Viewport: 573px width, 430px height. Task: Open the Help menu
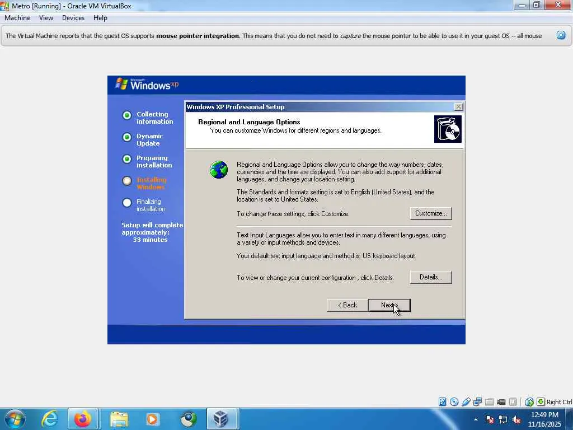[100, 18]
